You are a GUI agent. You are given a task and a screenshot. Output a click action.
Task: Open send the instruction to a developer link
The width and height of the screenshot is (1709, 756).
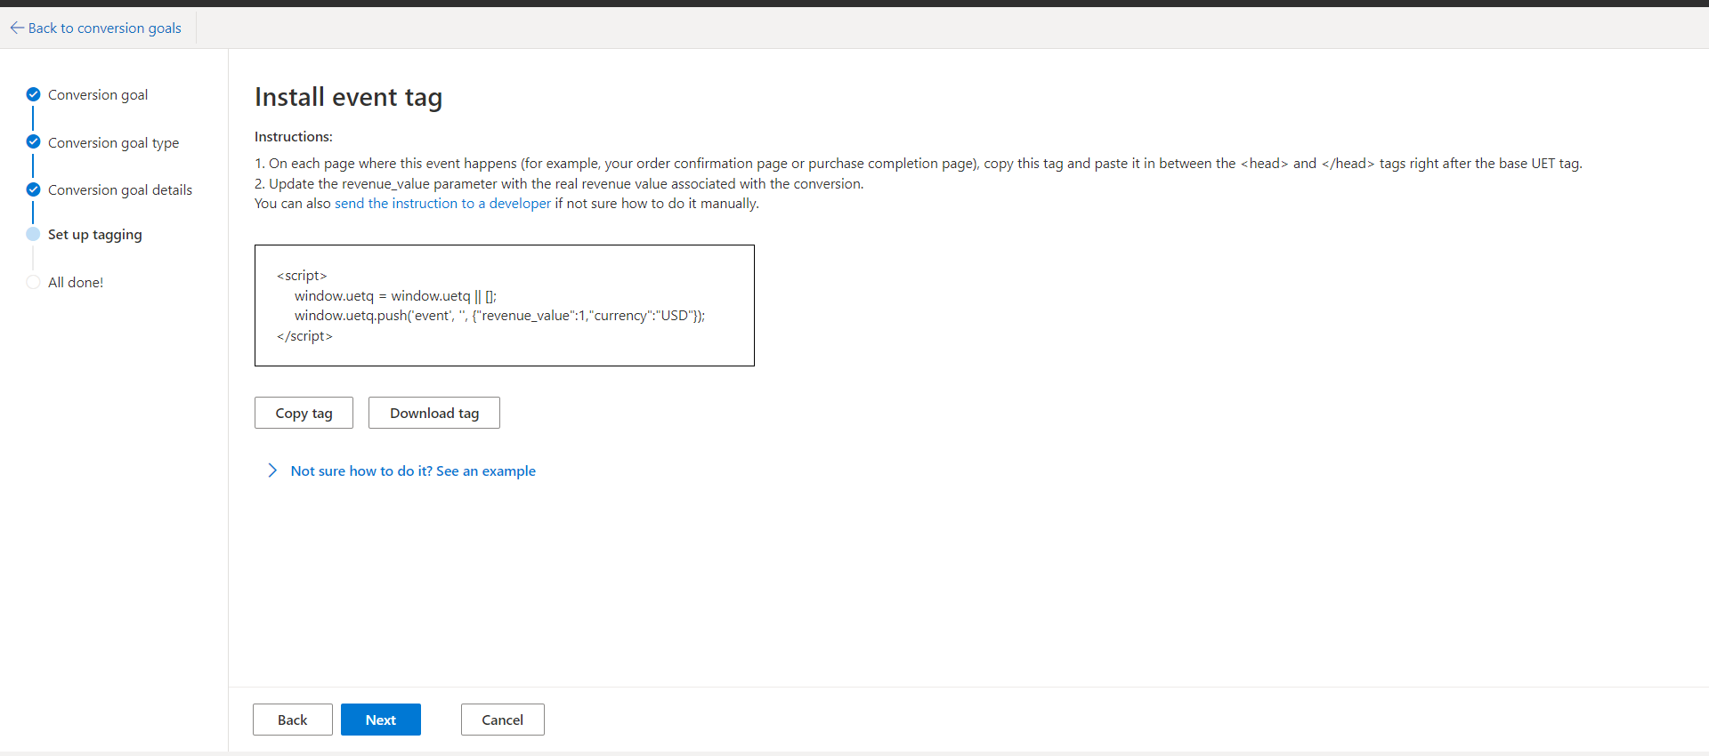tap(442, 203)
